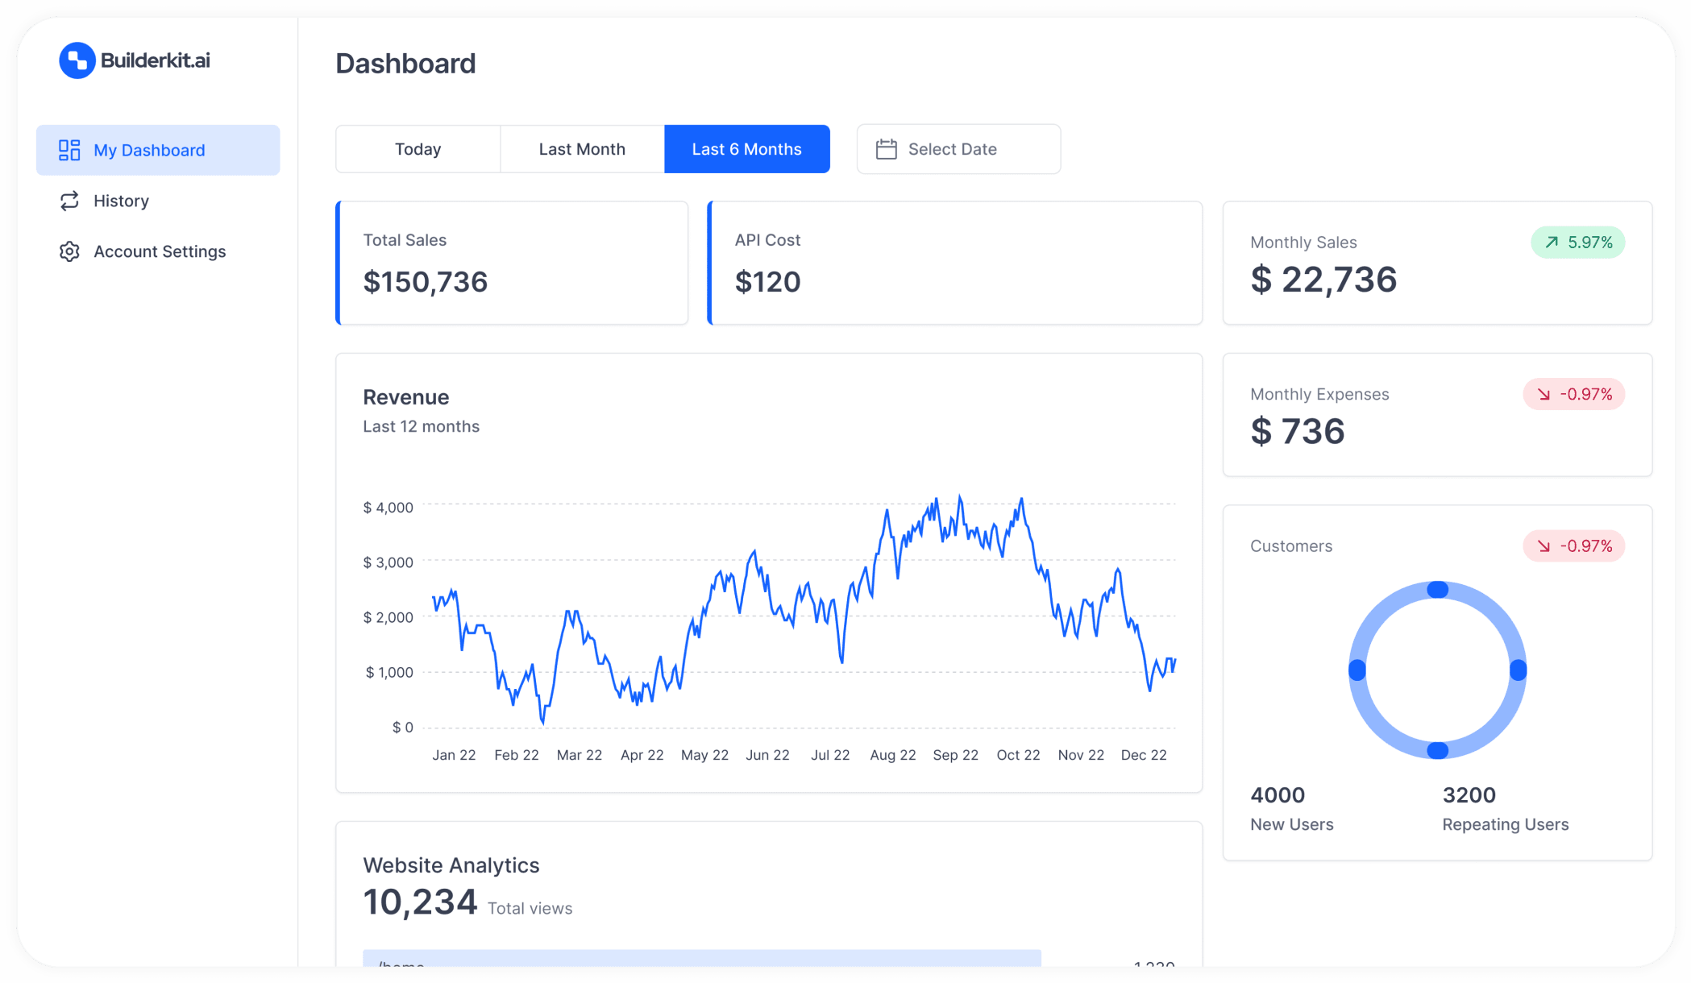Click the 4000 New Users figure
Viewport: 1691px width, 983px height.
point(1278,795)
